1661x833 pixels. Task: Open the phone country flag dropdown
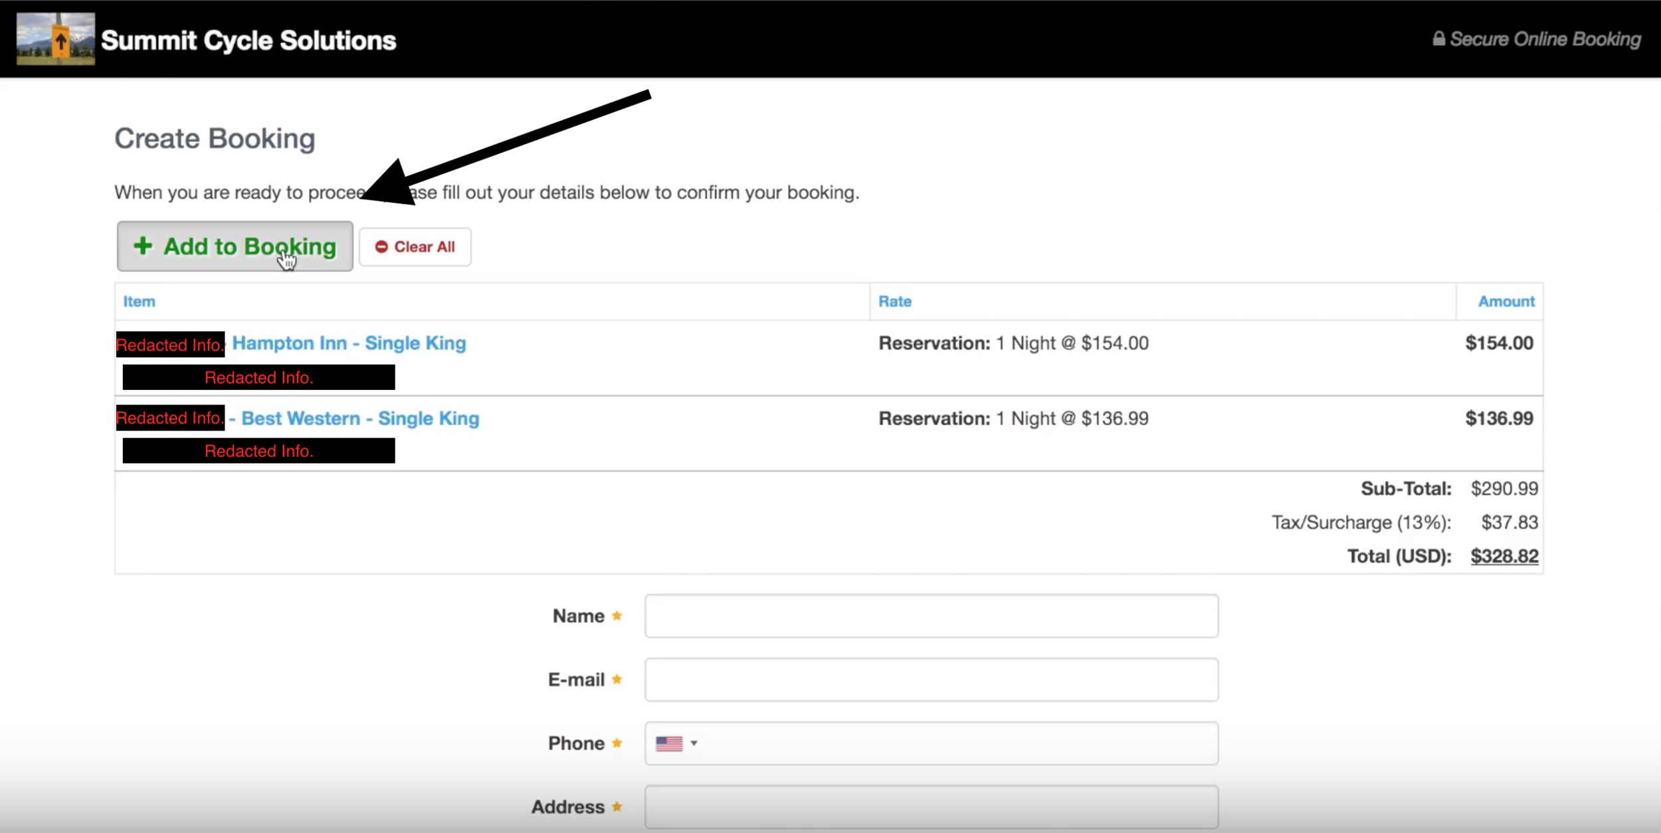(x=676, y=743)
